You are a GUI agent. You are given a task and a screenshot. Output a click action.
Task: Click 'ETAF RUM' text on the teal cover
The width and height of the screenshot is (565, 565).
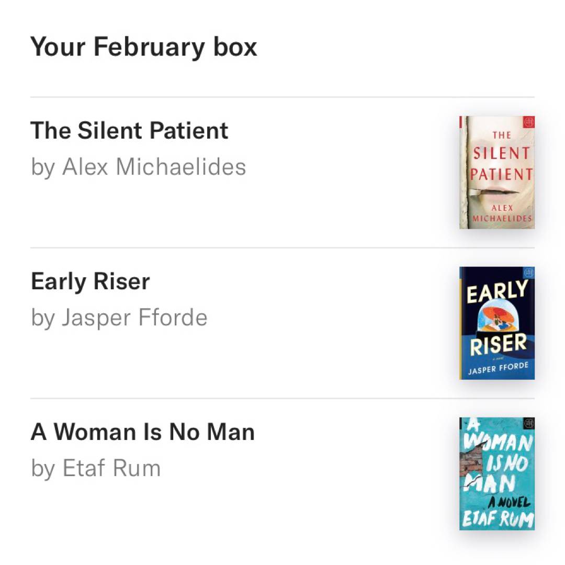498,519
